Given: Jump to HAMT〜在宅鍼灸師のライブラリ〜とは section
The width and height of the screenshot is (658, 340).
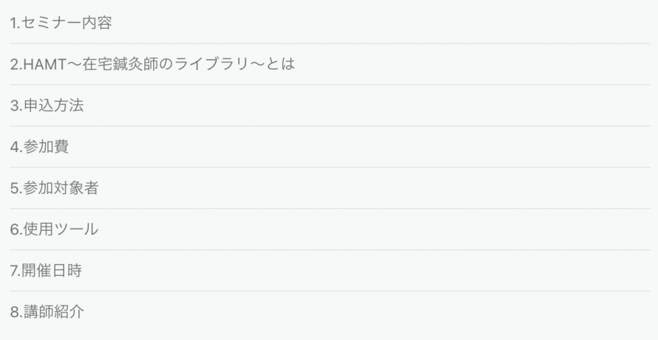Looking at the screenshot, I should click(x=152, y=64).
